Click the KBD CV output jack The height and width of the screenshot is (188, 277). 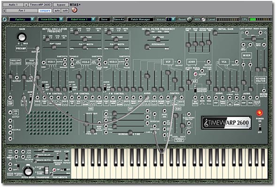[x=10, y=112]
